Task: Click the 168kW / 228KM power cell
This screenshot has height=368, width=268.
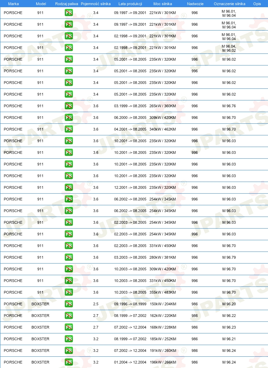Action: pyautogui.click(x=163, y=327)
